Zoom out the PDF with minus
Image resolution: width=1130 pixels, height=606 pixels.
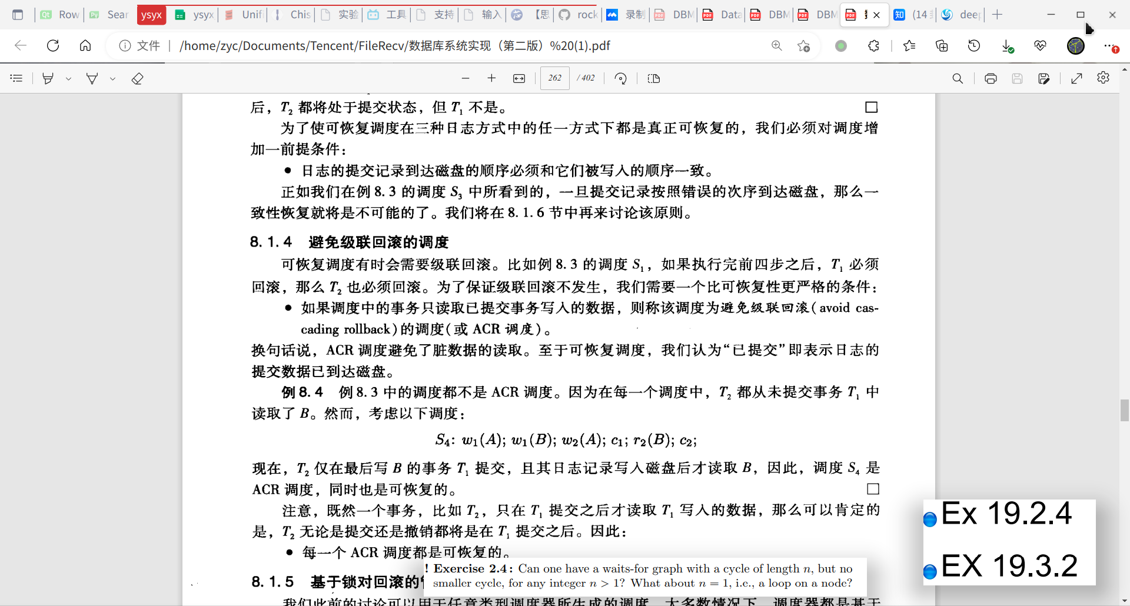pos(466,78)
